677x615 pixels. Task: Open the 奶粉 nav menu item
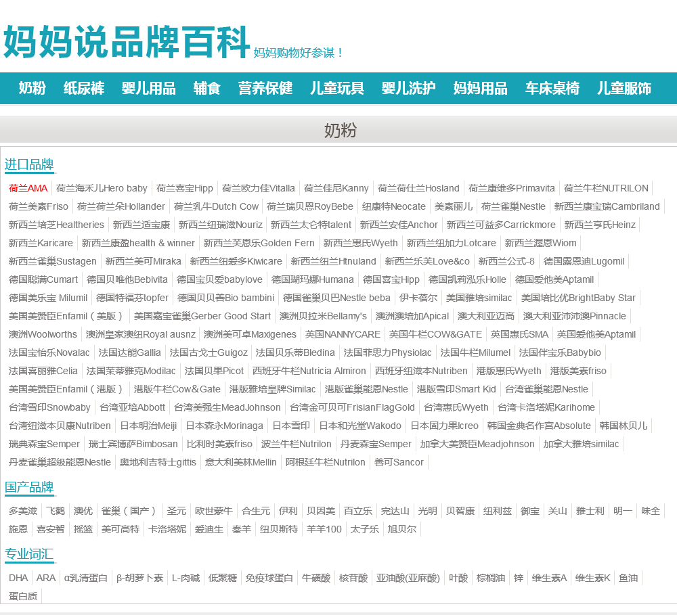[32, 88]
